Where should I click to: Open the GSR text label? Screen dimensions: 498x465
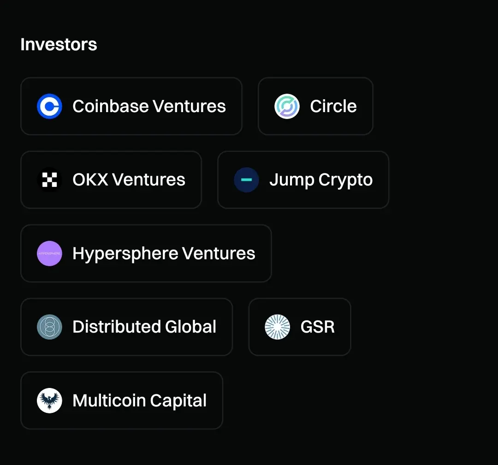pyautogui.click(x=317, y=327)
